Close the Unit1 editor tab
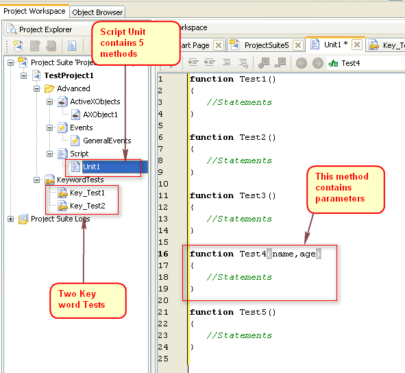This screenshot has height=373, width=405. coord(357,45)
